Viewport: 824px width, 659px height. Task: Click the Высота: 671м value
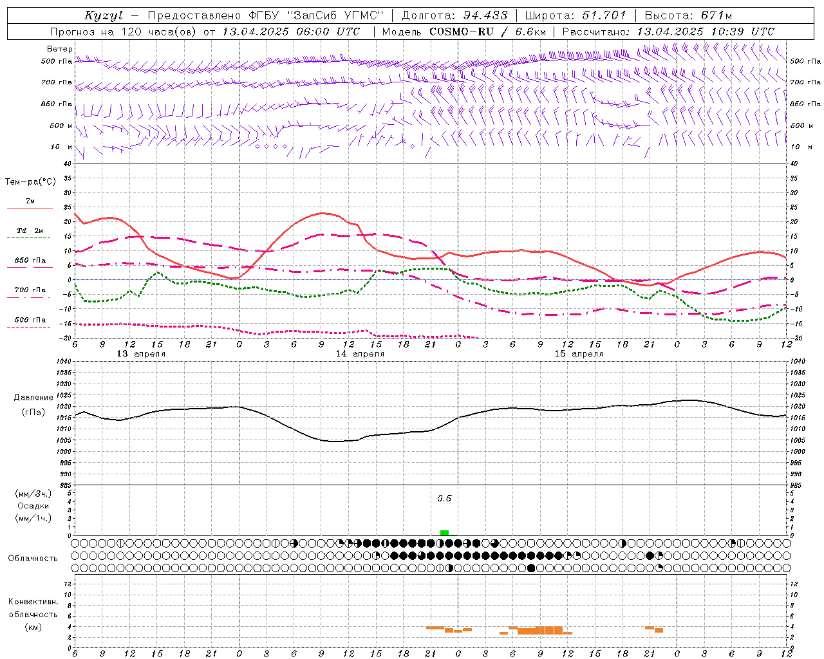pyautogui.click(x=688, y=15)
